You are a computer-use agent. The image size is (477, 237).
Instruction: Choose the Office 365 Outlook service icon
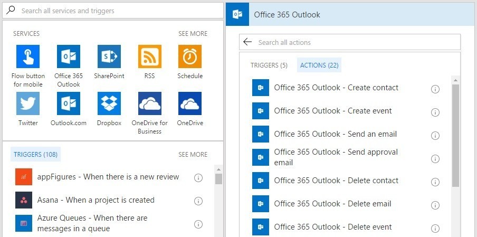point(69,56)
